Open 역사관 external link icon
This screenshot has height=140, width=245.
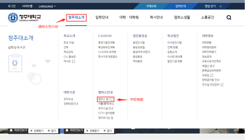73,62
